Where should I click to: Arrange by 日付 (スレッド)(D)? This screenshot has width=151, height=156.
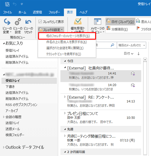point(120,21)
